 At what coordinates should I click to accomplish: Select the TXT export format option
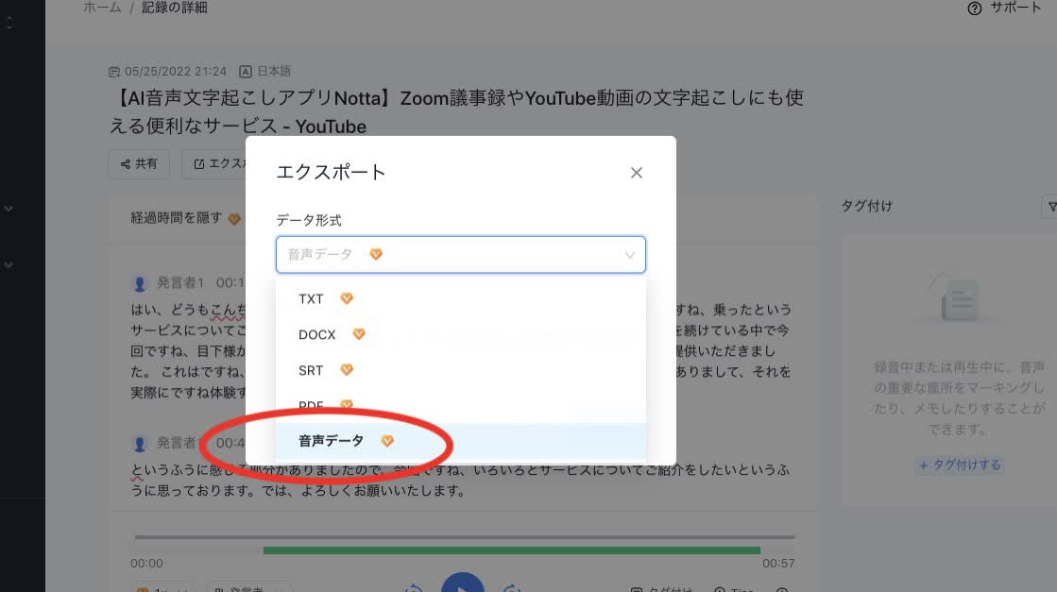tap(460, 298)
